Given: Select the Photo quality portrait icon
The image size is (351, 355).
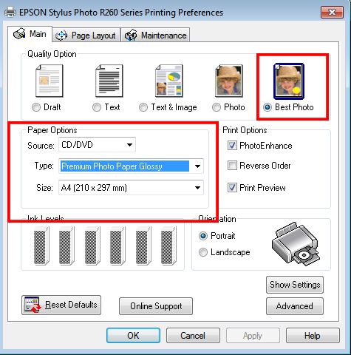Looking at the screenshot, I should tap(229, 81).
